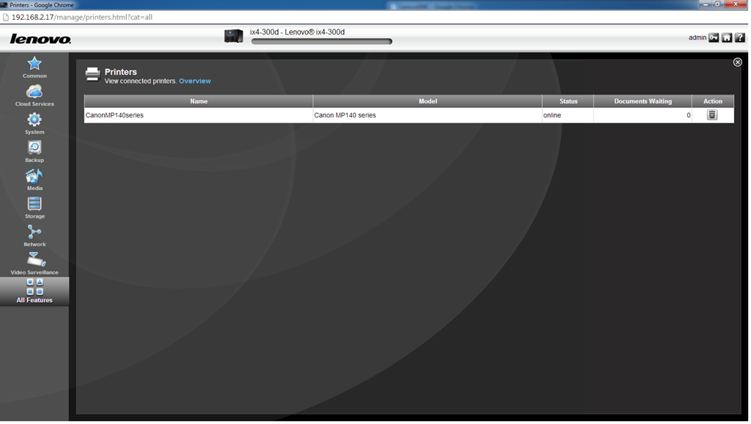The height and width of the screenshot is (424, 751).
Task: Open the Network section
Action: pyautogui.click(x=34, y=235)
